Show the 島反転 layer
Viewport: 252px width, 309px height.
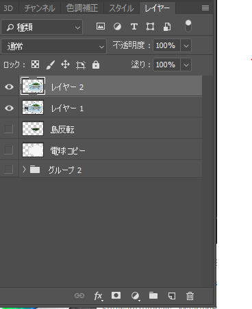point(9,129)
